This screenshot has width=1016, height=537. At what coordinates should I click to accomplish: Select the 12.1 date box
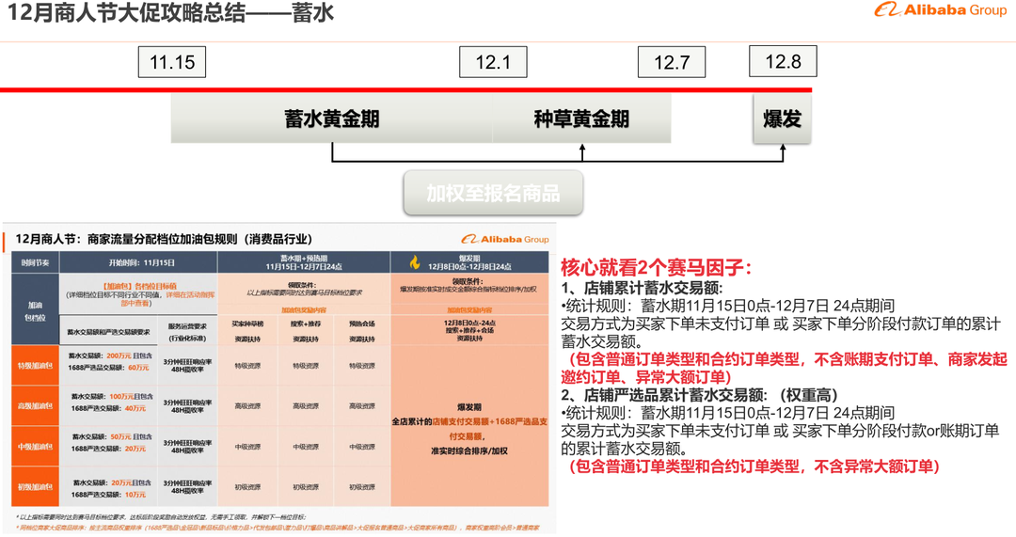pos(493,62)
